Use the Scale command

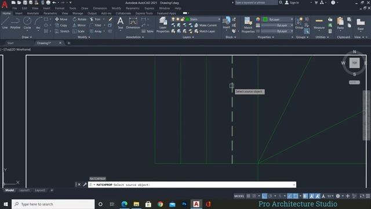79,31
